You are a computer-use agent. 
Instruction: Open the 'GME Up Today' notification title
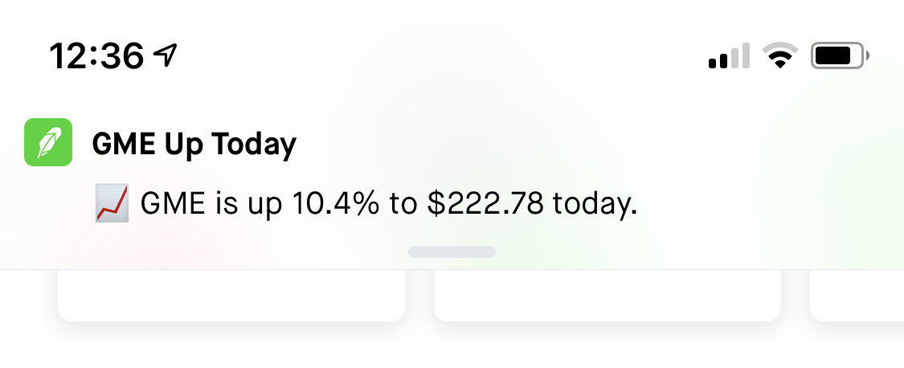click(194, 144)
